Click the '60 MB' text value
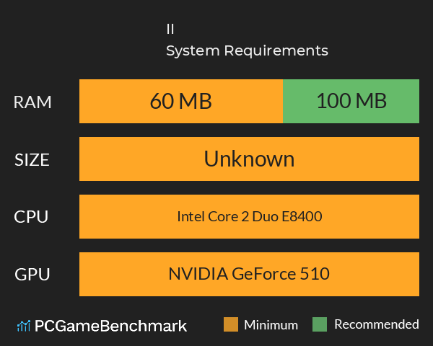The width and height of the screenshot is (433, 346). (x=181, y=101)
